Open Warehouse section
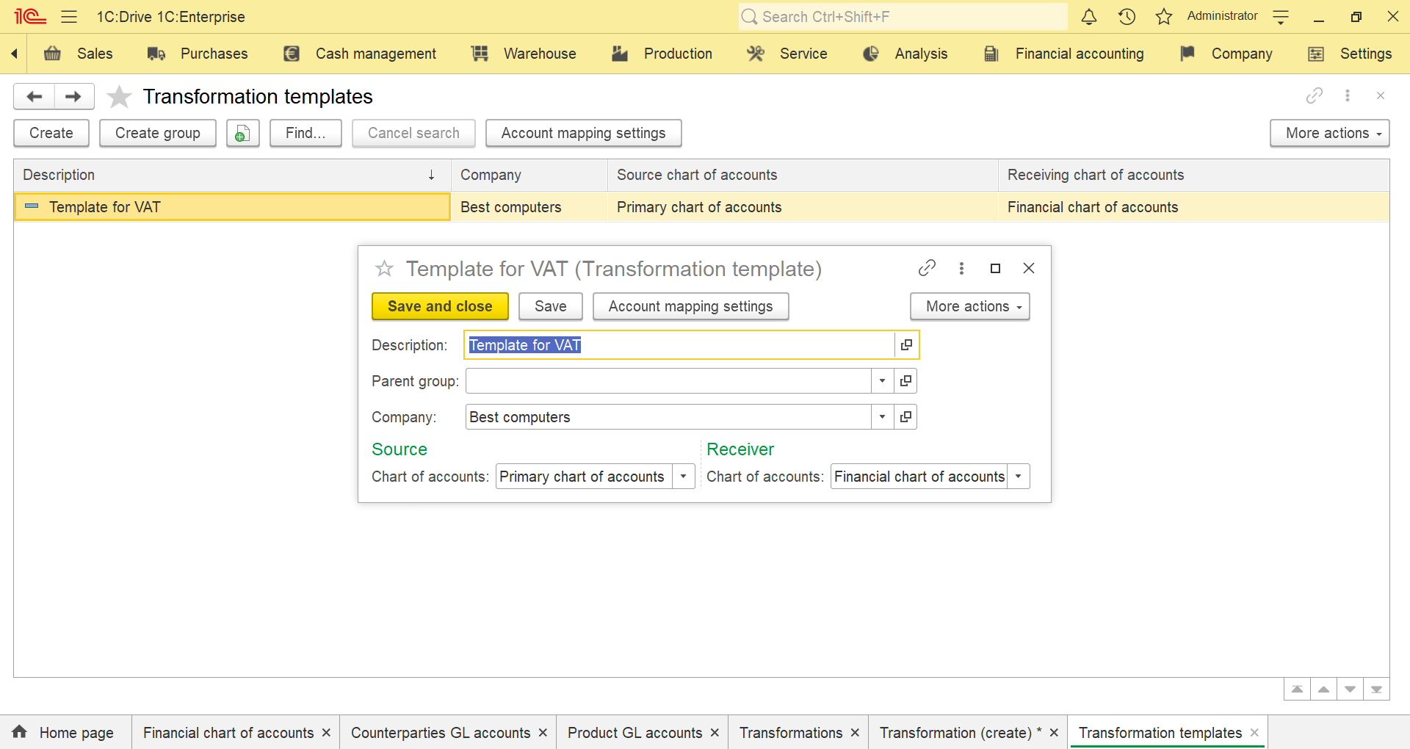This screenshot has height=749, width=1410. coord(524,54)
